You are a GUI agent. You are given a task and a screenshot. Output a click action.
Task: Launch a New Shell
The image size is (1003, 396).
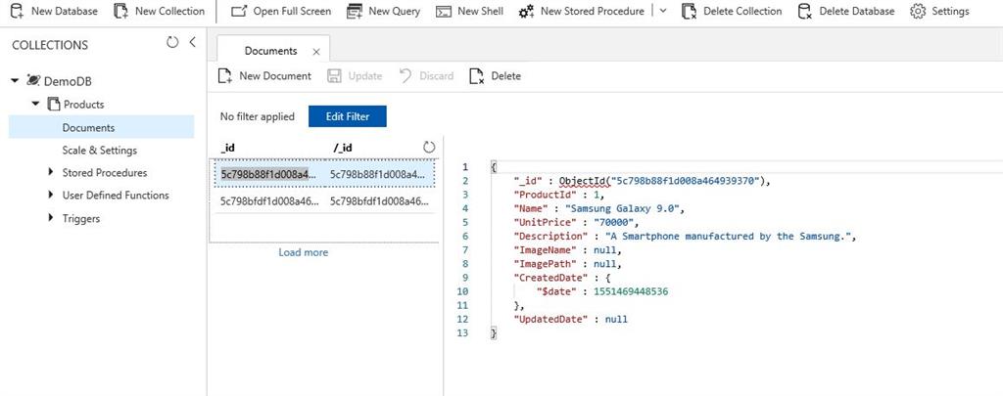point(469,11)
